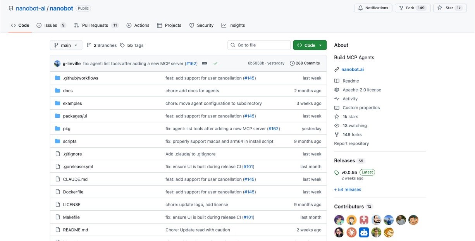Click the Notifications button
475x241 pixels.
point(373,8)
